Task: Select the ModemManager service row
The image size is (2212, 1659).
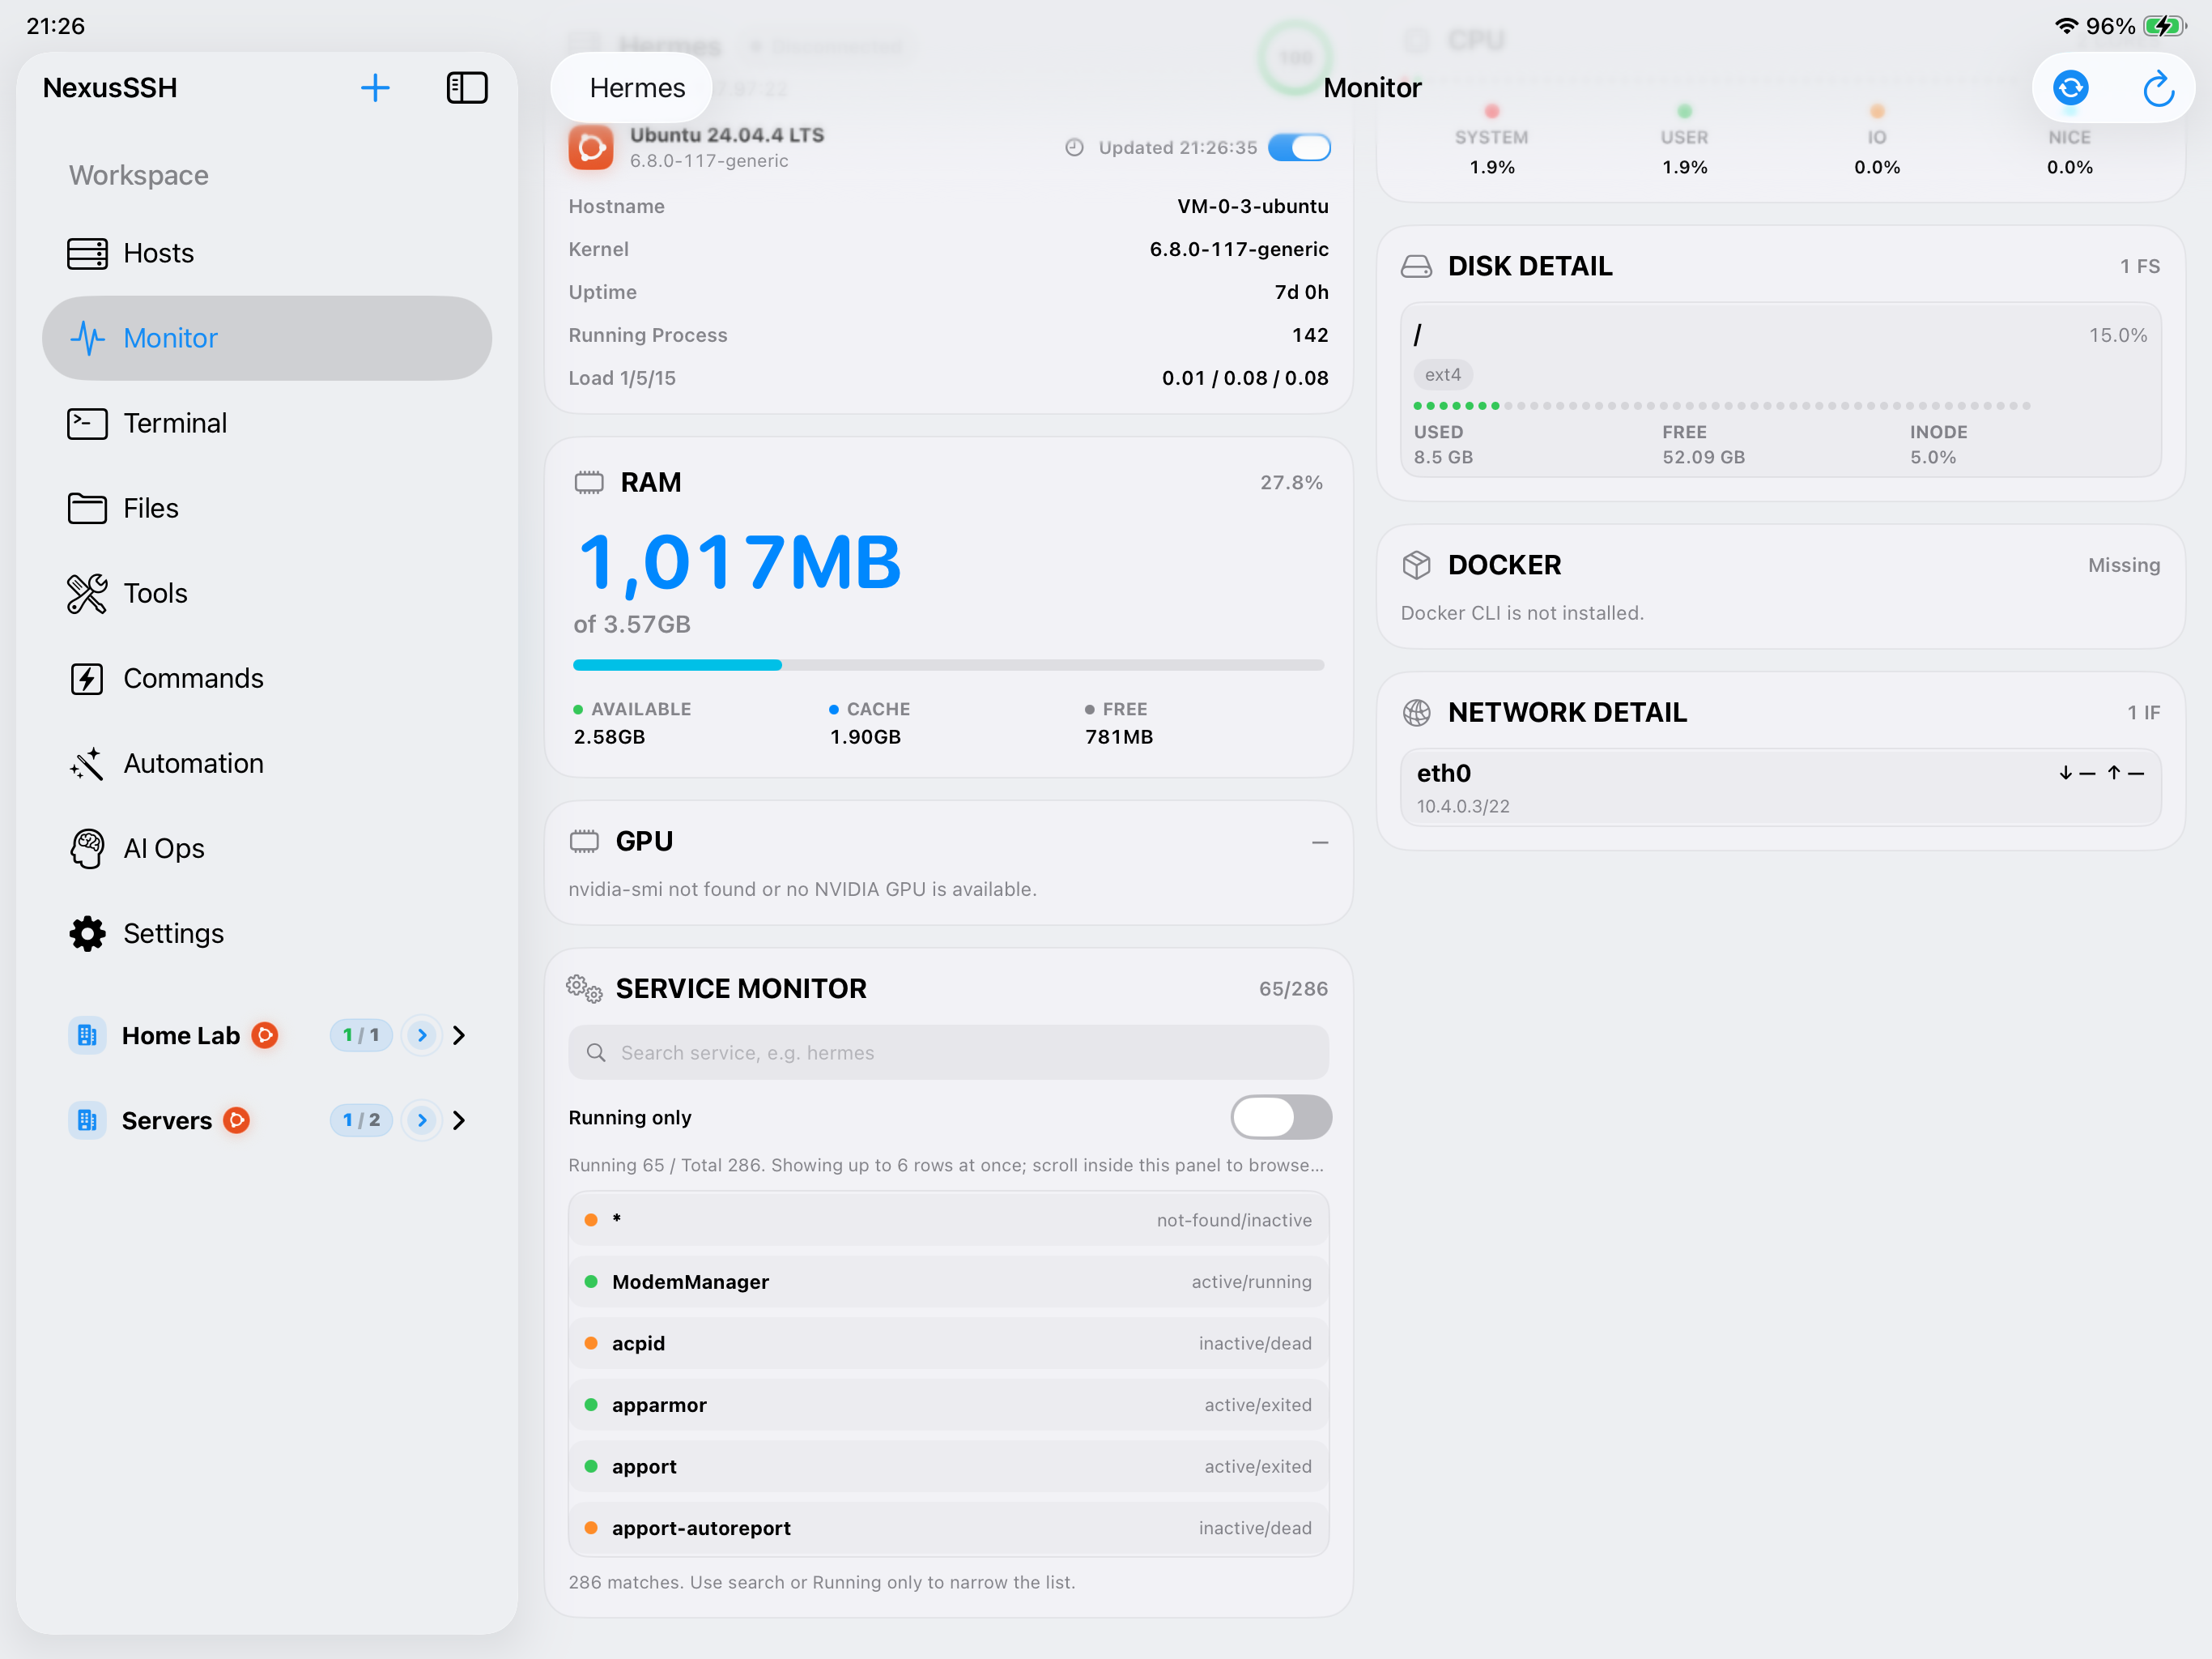Action: click(948, 1283)
